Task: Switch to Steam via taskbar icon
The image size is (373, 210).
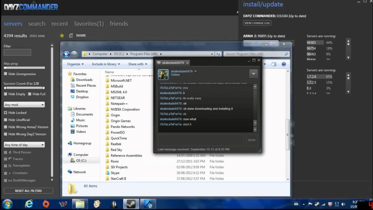Action: pyautogui.click(x=131, y=204)
